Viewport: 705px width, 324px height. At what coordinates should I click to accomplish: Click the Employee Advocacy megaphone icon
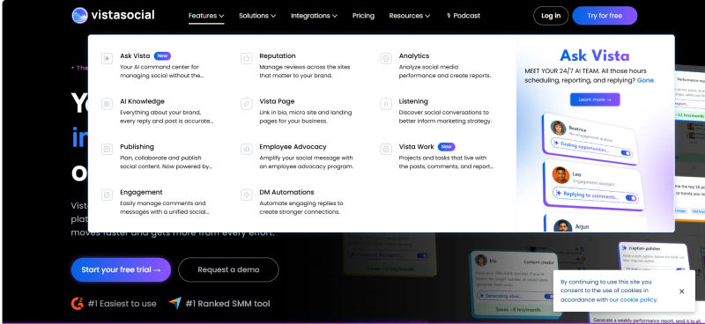point(247,149)
